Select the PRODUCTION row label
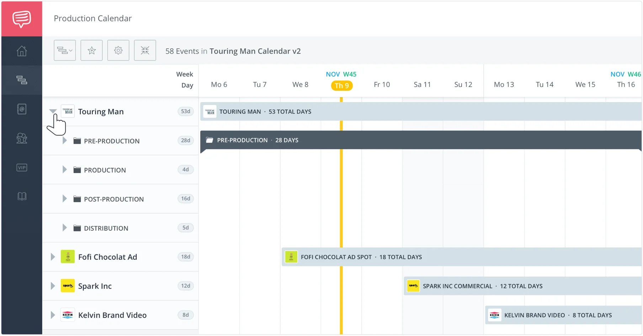Screen dimensions: 643x336 [x=105, y=170]
